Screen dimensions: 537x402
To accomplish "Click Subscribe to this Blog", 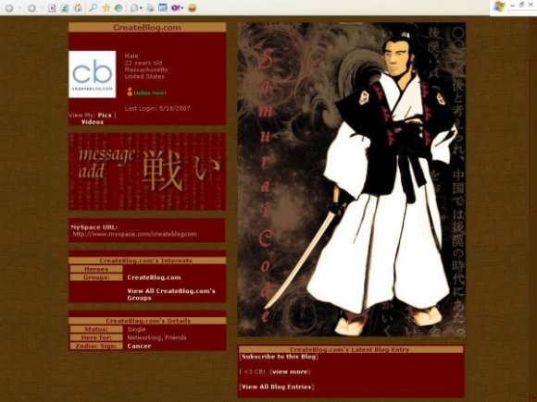I will pyautogui.click(x=279, y=357).
